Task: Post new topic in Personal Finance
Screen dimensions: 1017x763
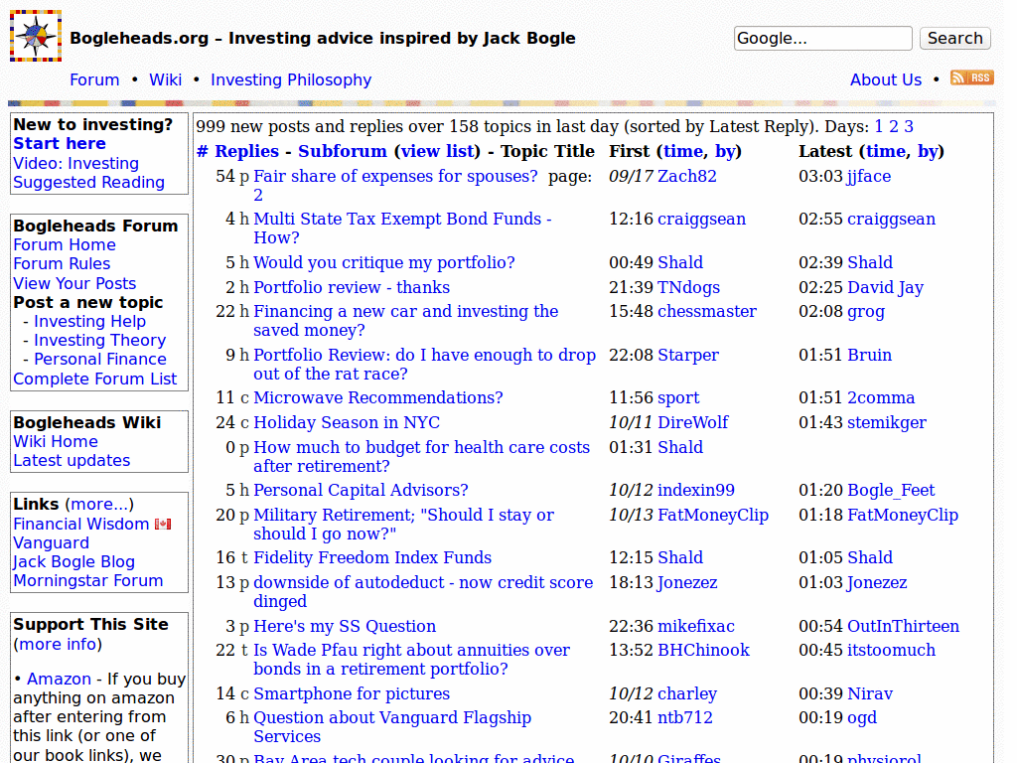Action: 100,359
